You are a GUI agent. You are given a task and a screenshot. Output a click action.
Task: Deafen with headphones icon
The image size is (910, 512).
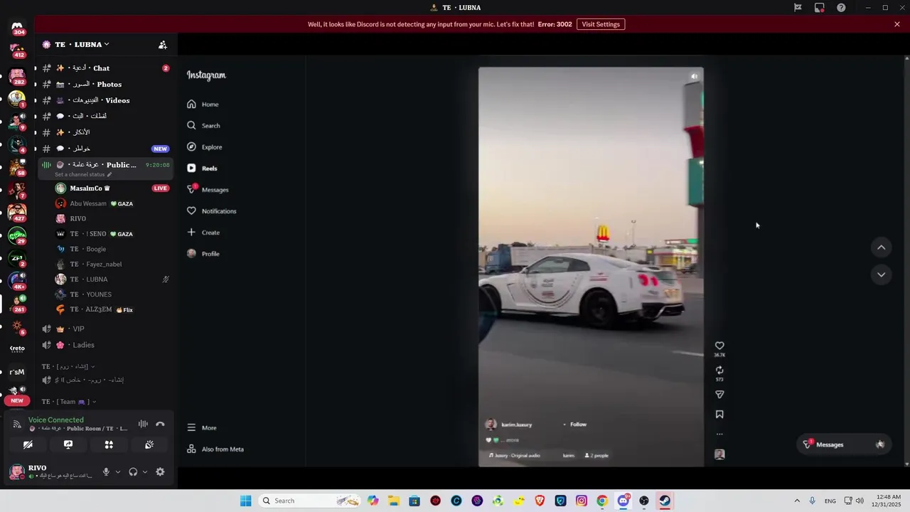133,471
